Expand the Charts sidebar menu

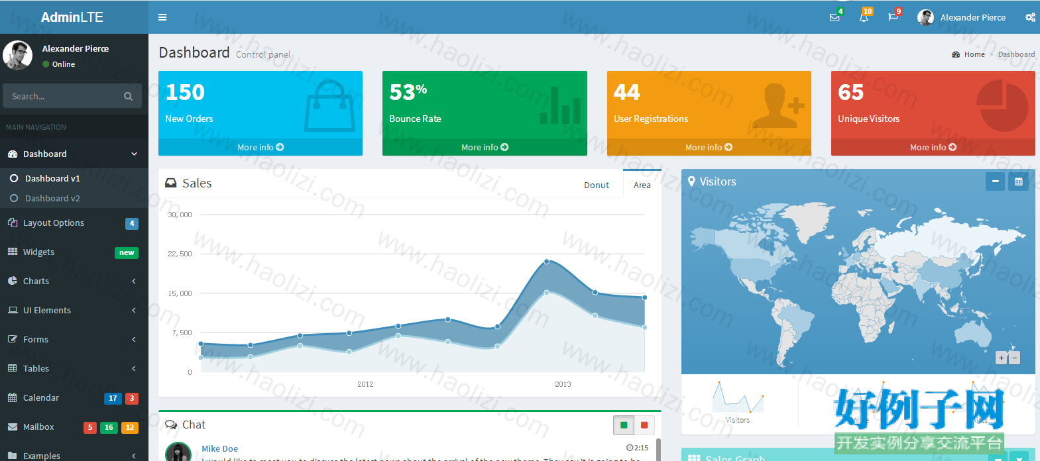click(74, 281)
